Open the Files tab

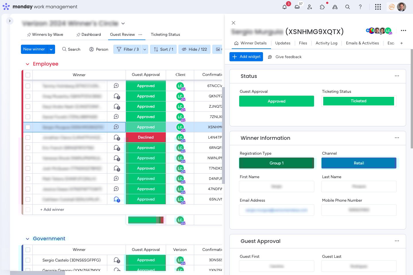point(303,43)
